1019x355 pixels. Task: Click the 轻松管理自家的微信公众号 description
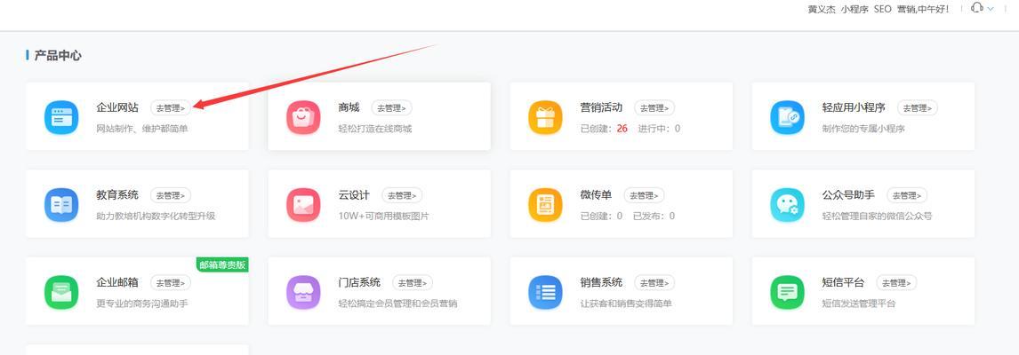(x=877, y=216)
